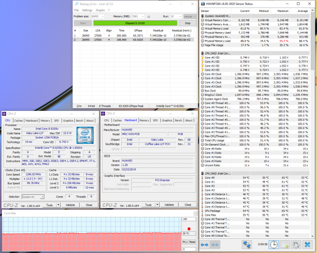Click HWiNFO log file with plus icon

pos(285,245)
